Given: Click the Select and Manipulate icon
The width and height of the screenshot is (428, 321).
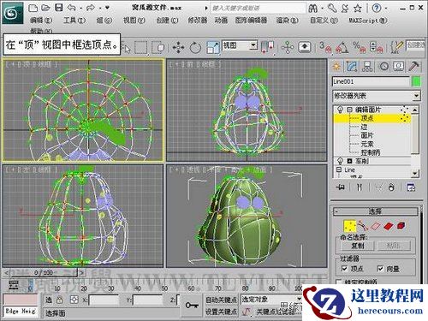Looking at the screenshot, I should 288,47.
